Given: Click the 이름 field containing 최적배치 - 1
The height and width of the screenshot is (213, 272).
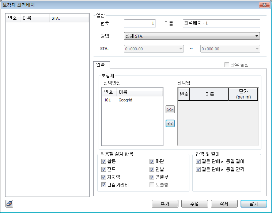Looking at the screenshot, I should tap(221, 24).
